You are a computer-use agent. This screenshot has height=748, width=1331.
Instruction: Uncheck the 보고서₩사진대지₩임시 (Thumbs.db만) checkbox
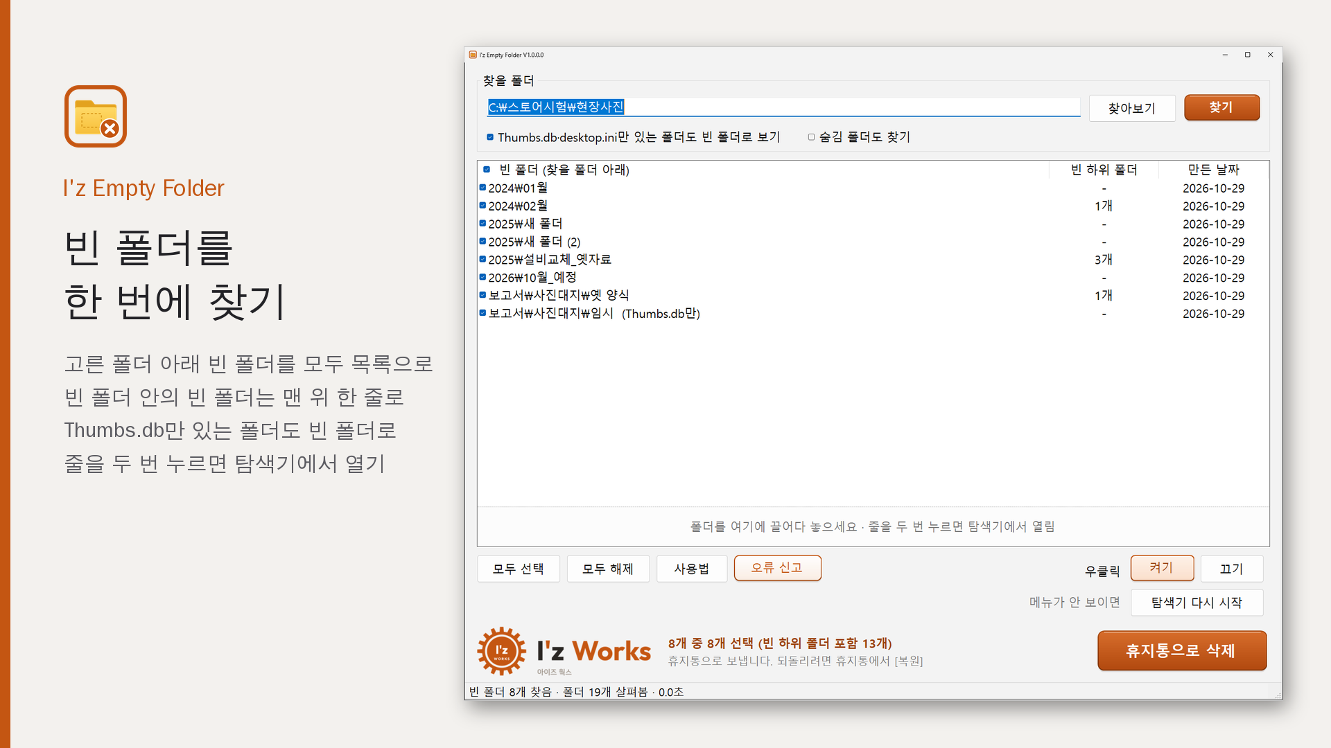point(482,313)
